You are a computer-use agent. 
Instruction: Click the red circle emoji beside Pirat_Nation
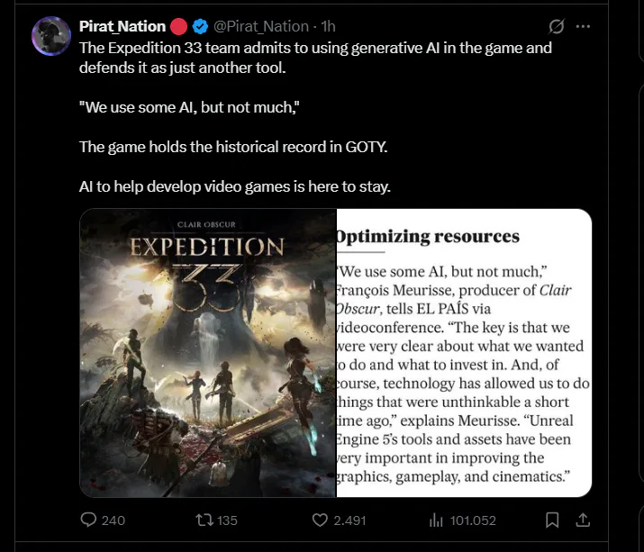(178, 27)
